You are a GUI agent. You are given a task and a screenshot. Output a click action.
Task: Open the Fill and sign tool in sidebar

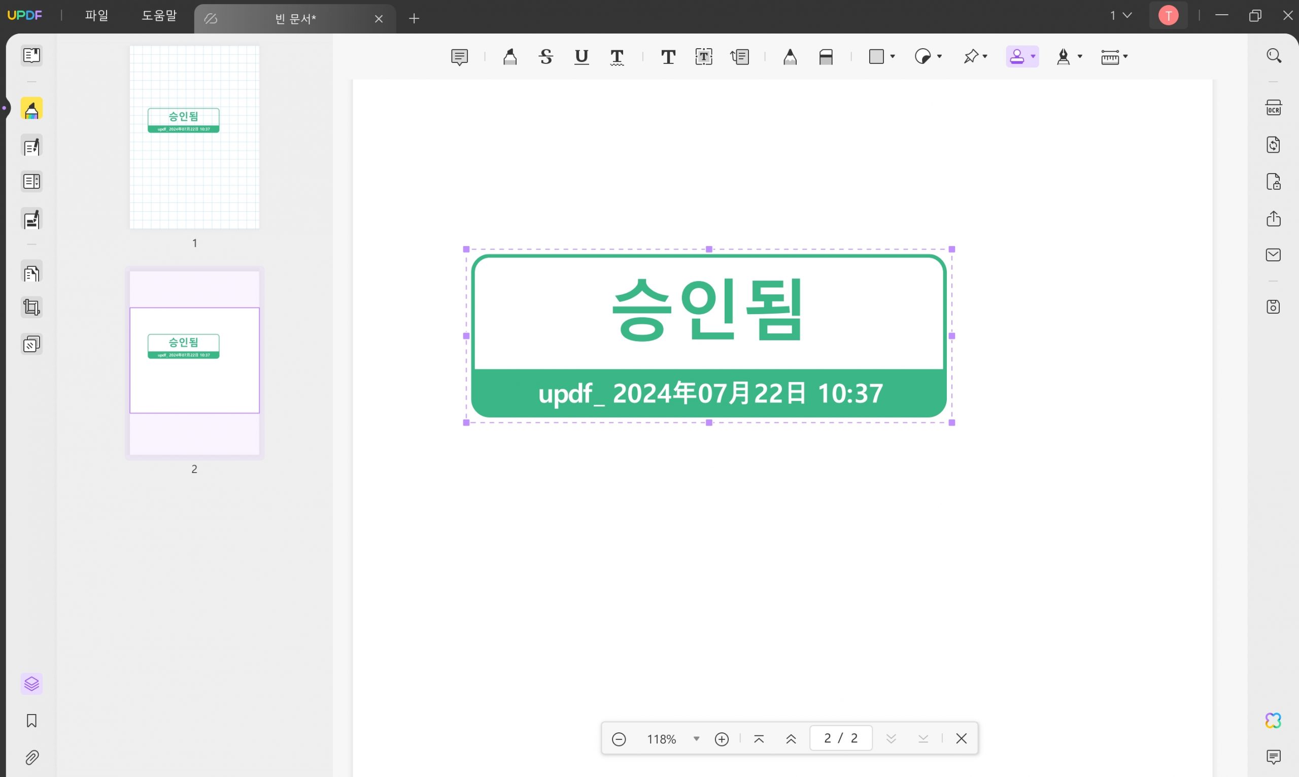pyautogui.click(x=31, y=219)
